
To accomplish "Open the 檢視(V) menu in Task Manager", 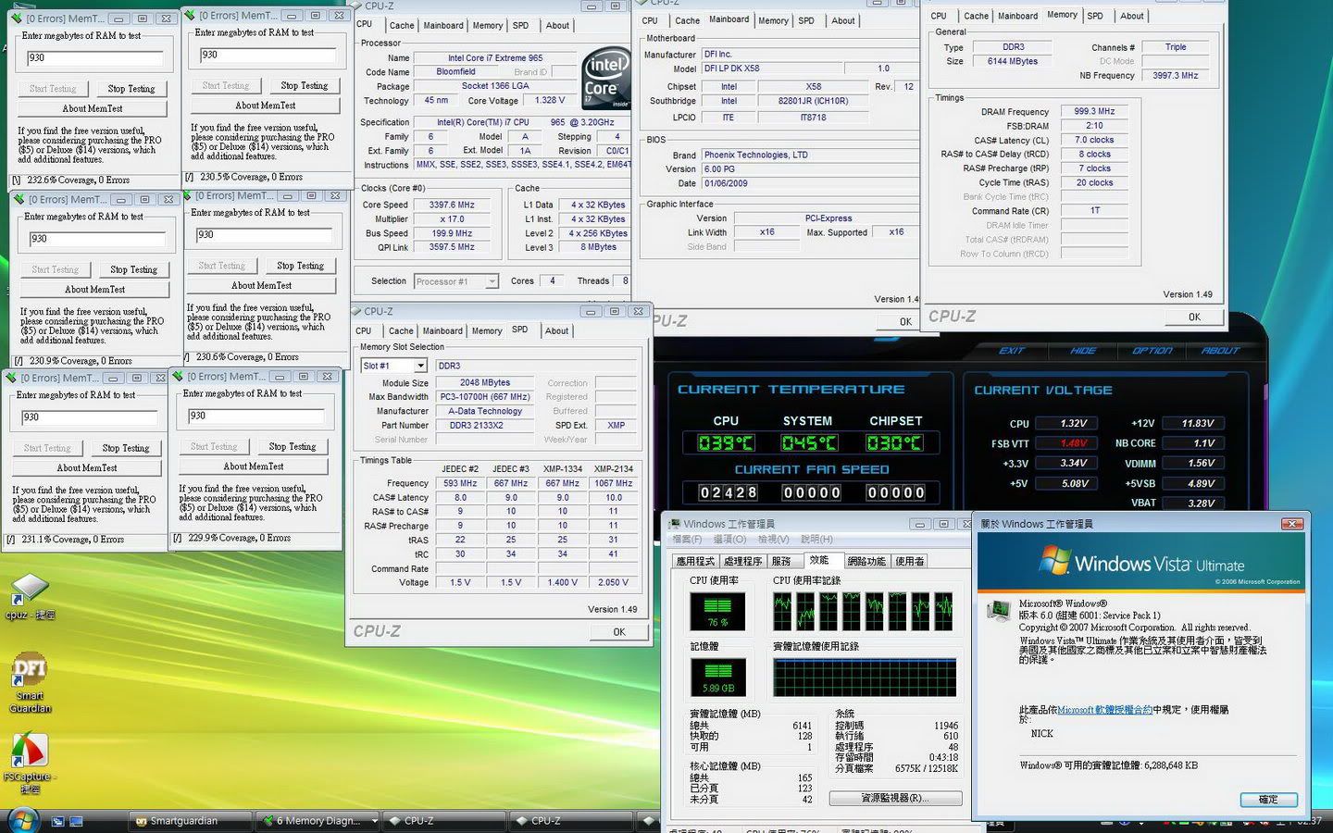I will tap(773, 539).
